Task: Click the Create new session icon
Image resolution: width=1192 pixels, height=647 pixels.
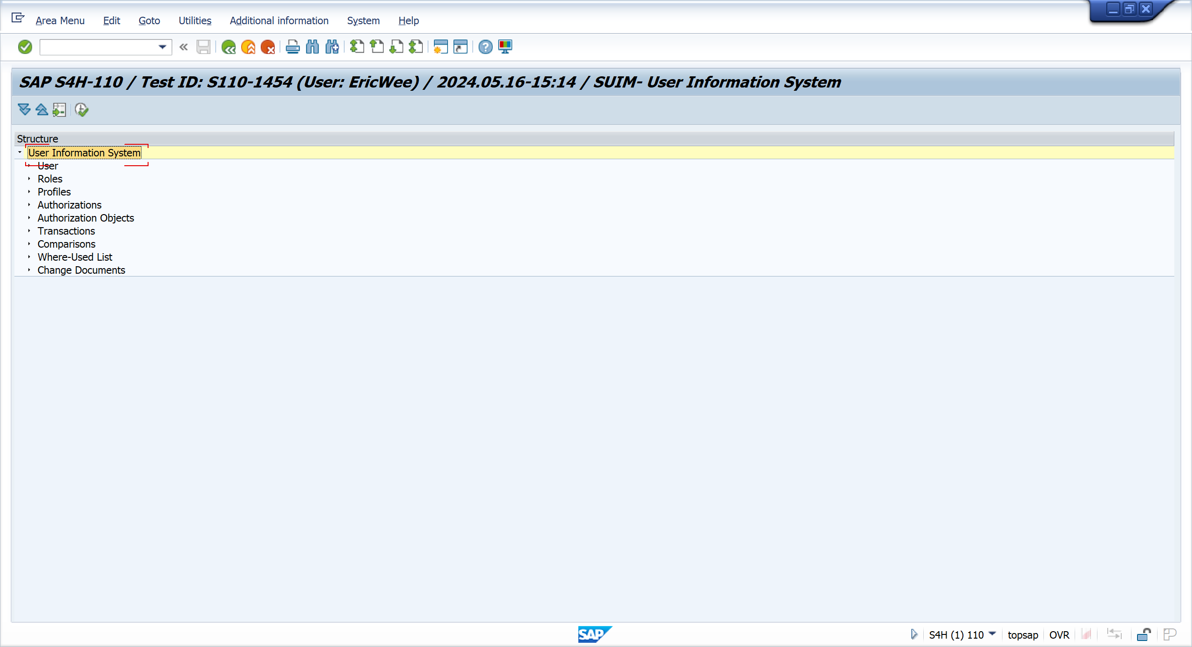Action: (x=440, y=47)
